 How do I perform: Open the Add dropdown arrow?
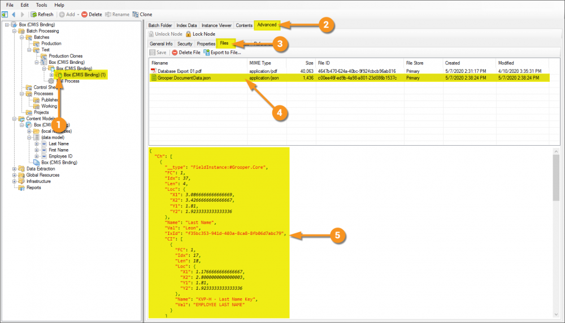click(77, 14)
